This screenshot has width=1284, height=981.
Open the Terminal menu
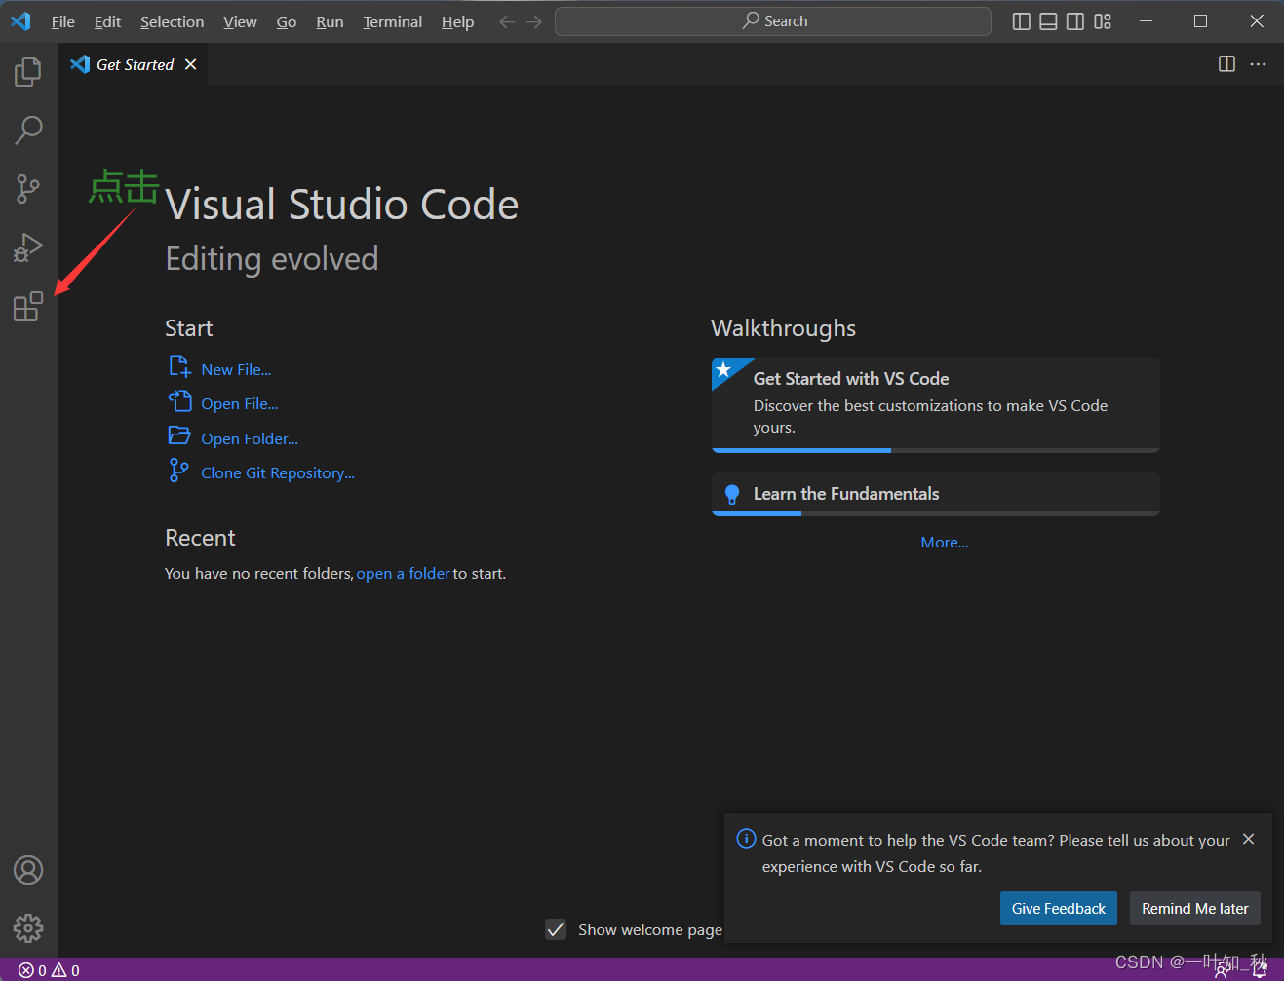[x=393, y=21]
